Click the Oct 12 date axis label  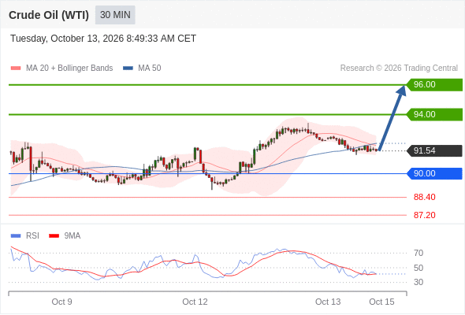click(195, 302)
